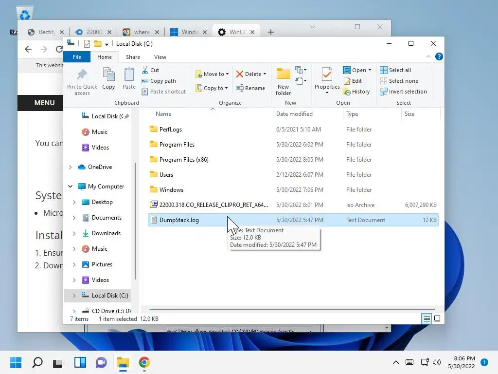Open volume control in system tray
The image size is (498, 374).
[x=437, y=362]
